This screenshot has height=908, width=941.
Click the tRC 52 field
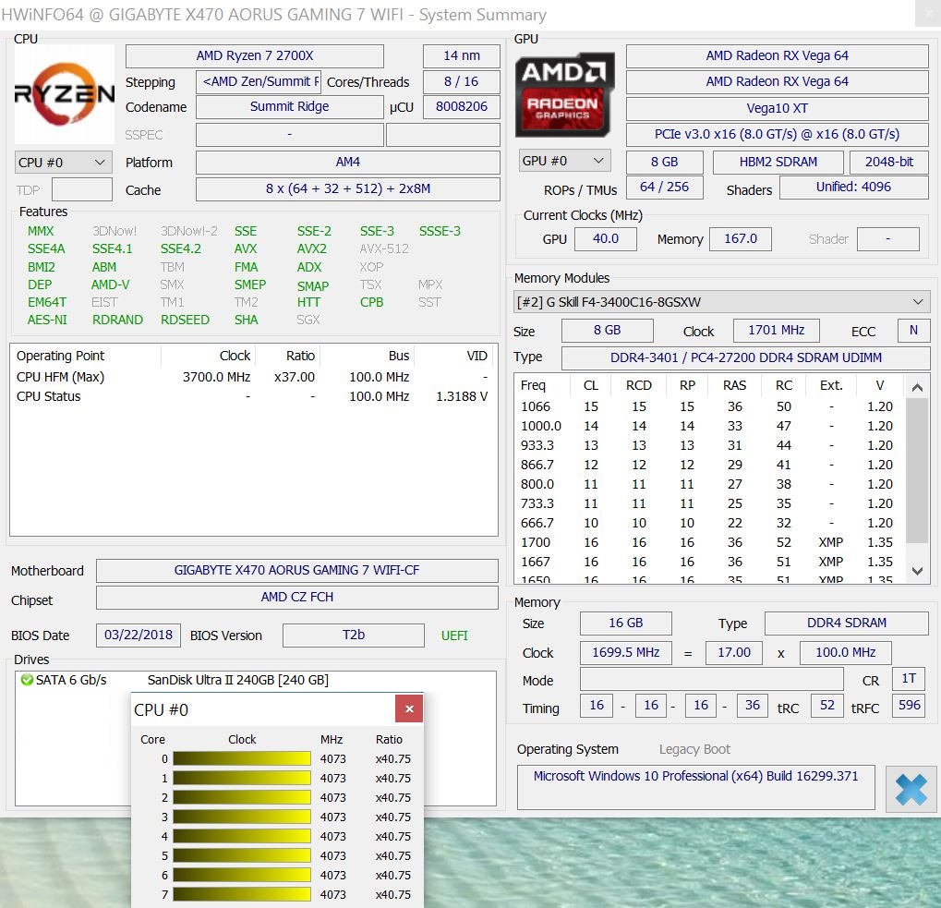coord(827,705)
